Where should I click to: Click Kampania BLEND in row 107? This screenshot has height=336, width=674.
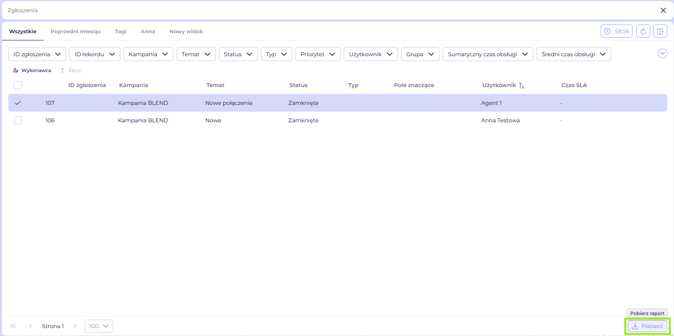(143, 103)
